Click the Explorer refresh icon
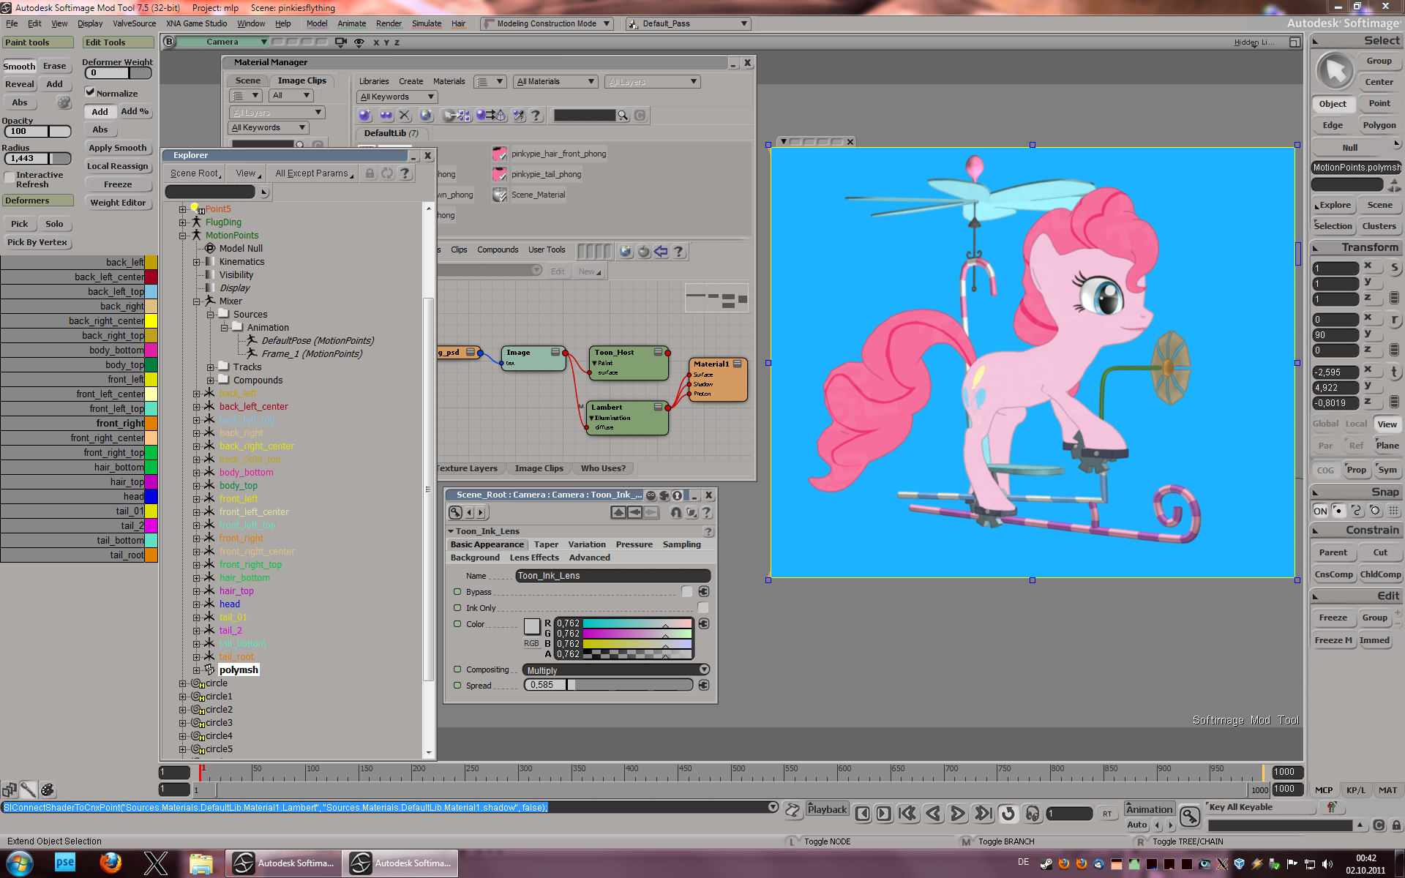 [x=387, y=173]
